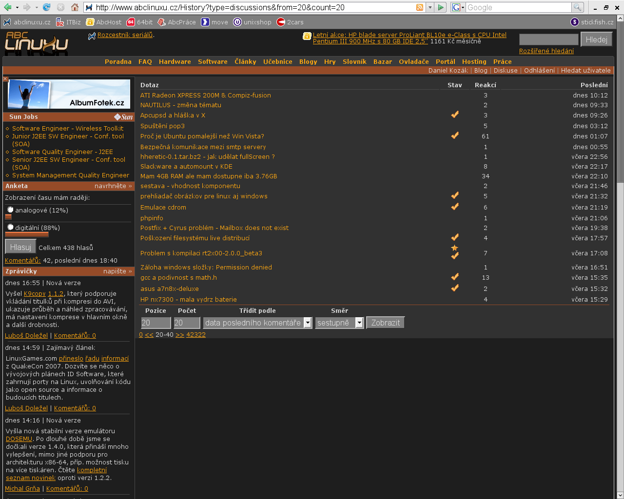The image size is (624, 499).
Task: Open the discussion Proč je Ubuntu pomalejší než Win Vista?
Action: [x=202, y=136]
